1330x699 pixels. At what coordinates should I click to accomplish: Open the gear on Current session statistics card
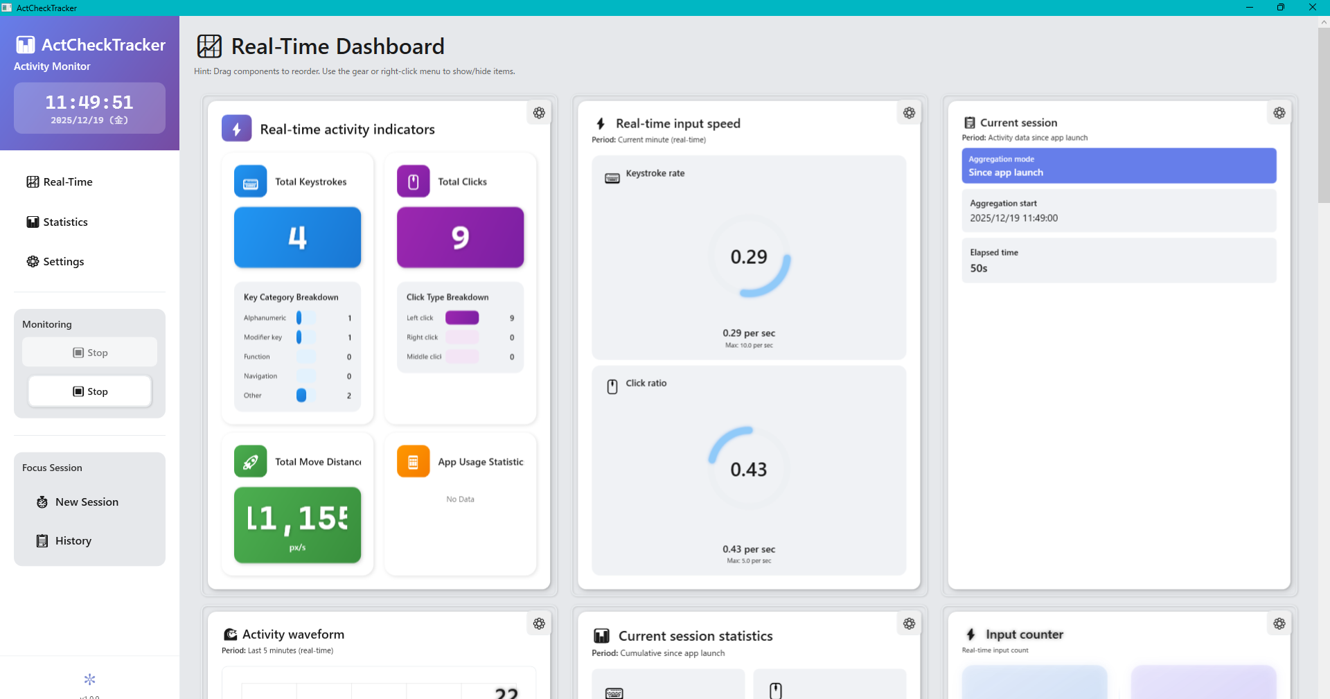point(909,623)
